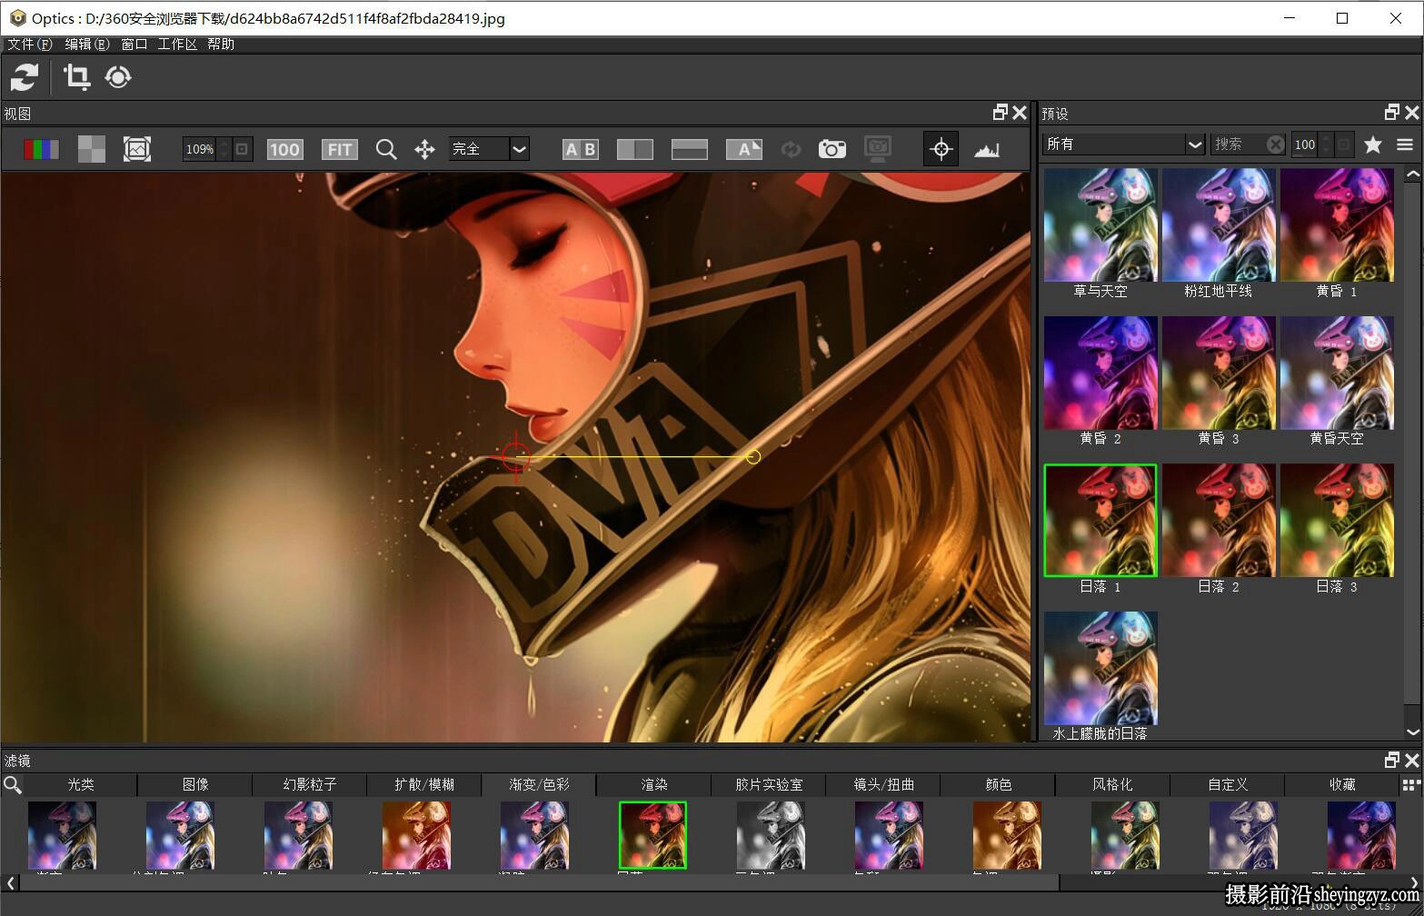The height and width of the screenshot is (916, 1424).
Task: Show favorite presets with the star icon
Action: tap(1373, 144)
